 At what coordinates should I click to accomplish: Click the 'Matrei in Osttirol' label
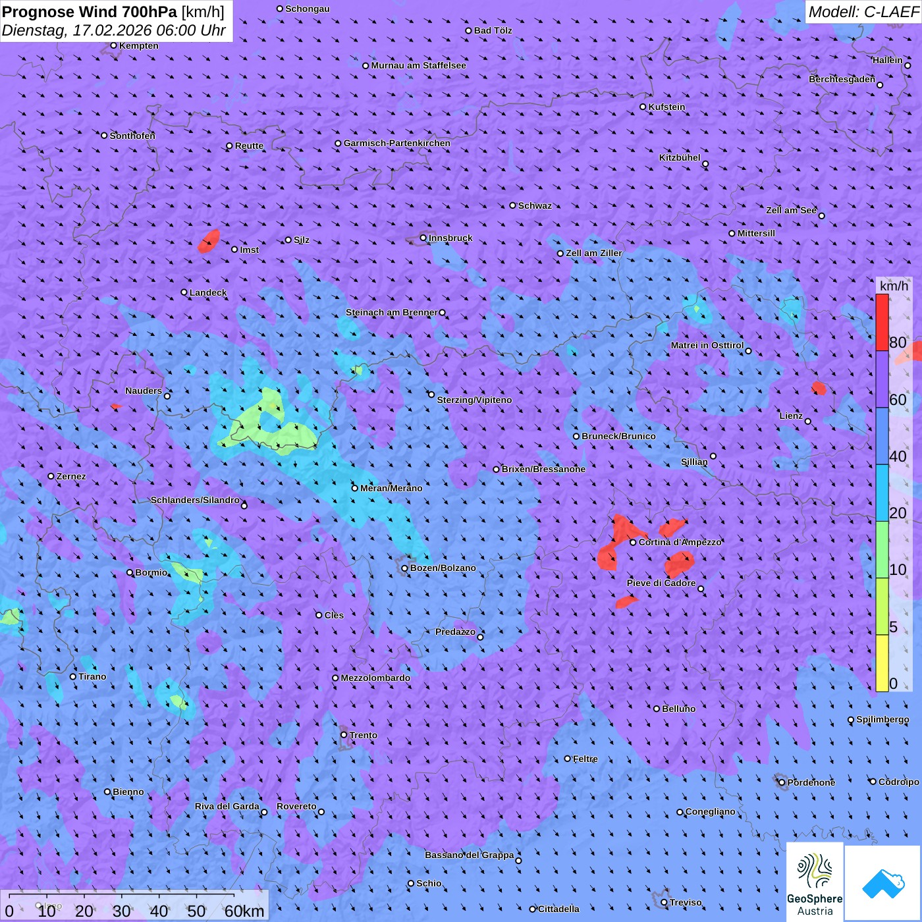[x=707, y=345]
